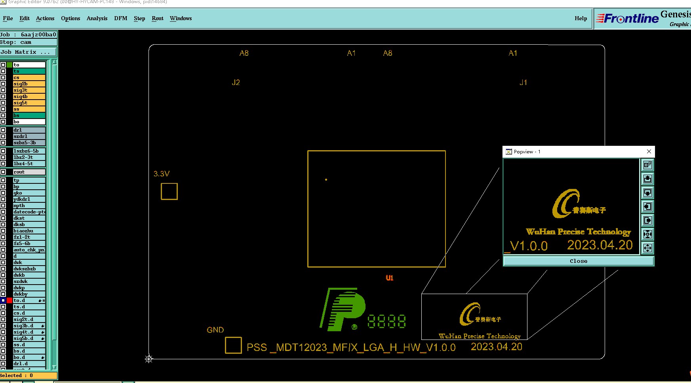Click the flag icon on sig5b.d layer
The image size is (691, 383).
coord(43,339)
